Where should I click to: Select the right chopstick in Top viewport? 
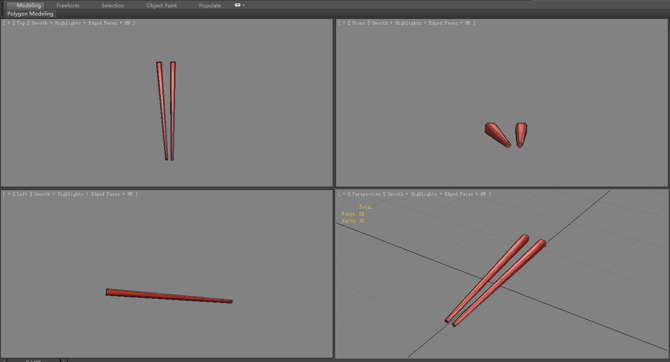[172, 111]
